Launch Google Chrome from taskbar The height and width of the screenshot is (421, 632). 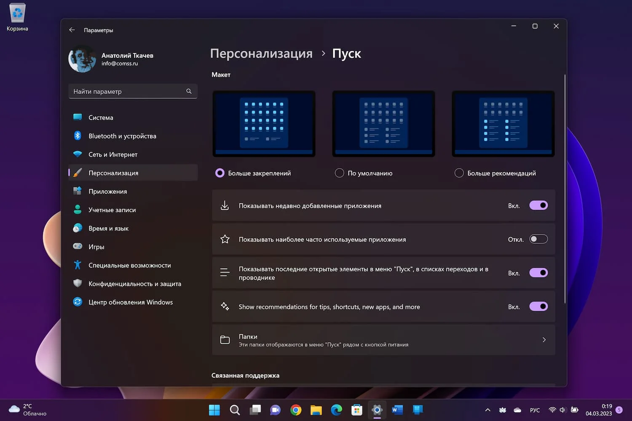(x=296, y=410)
